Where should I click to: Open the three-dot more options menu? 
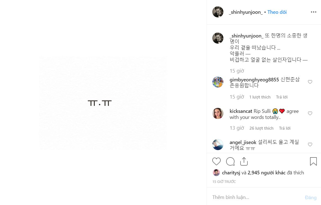(x=313, y=12)
